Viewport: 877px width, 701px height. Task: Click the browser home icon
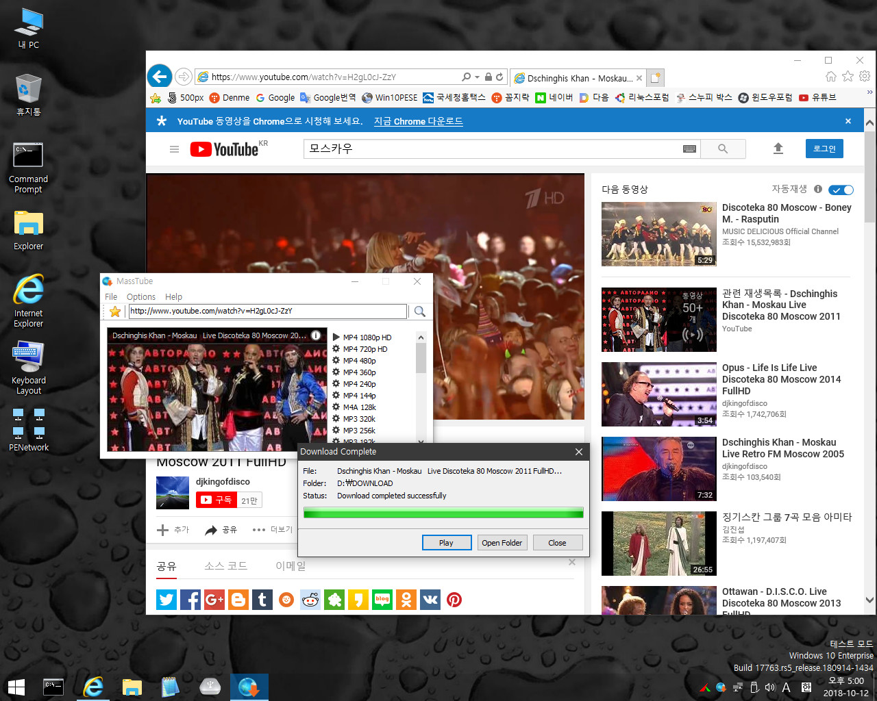coord(831,77)
